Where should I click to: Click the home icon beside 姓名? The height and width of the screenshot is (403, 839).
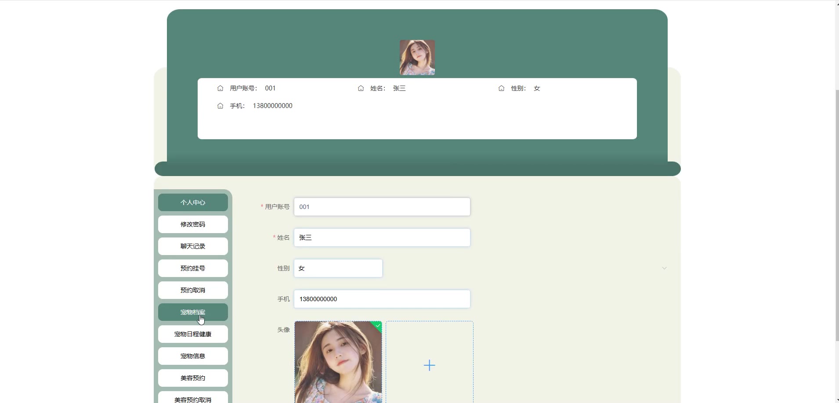click(361, 88)
